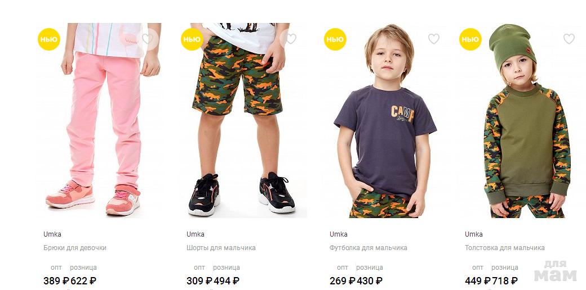Screen dimensions: 586x290
Task: Open 'Толстовка для мальчика' product link
Action: point(504,248)
